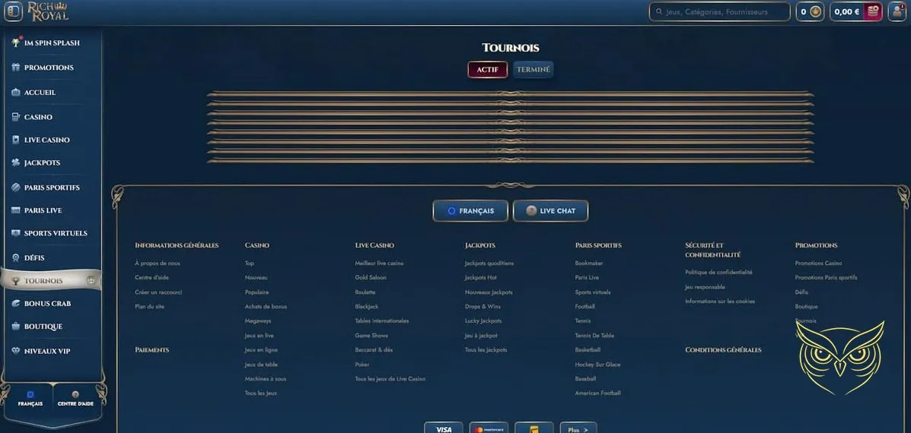This screenshot has height=433, width=911.
Task: Switch to the Terminé tournaments tab
Action: (533, 70)
